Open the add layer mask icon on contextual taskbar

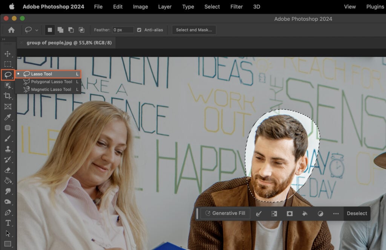point(289,213)
